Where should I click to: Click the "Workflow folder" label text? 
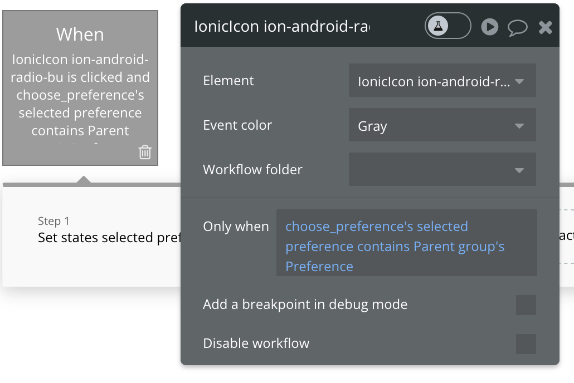(252, 169)
